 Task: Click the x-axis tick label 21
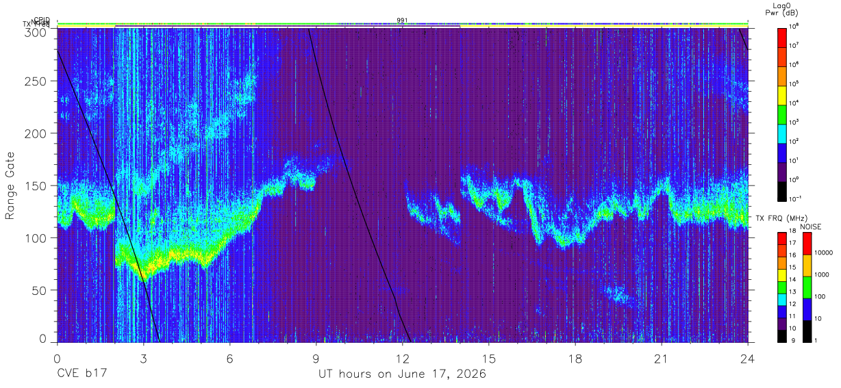[x=662, y=358]
